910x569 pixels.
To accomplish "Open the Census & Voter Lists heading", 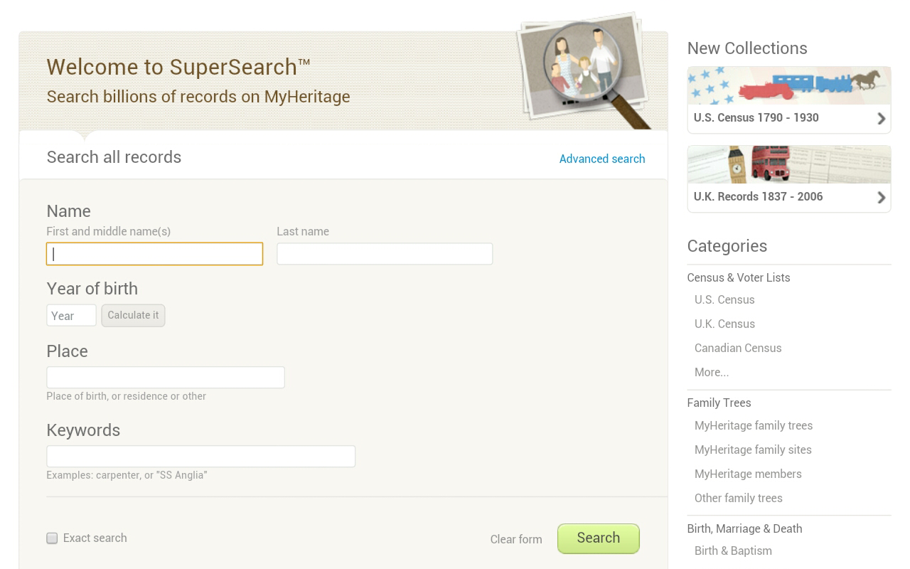I will [x=738, y=277].
